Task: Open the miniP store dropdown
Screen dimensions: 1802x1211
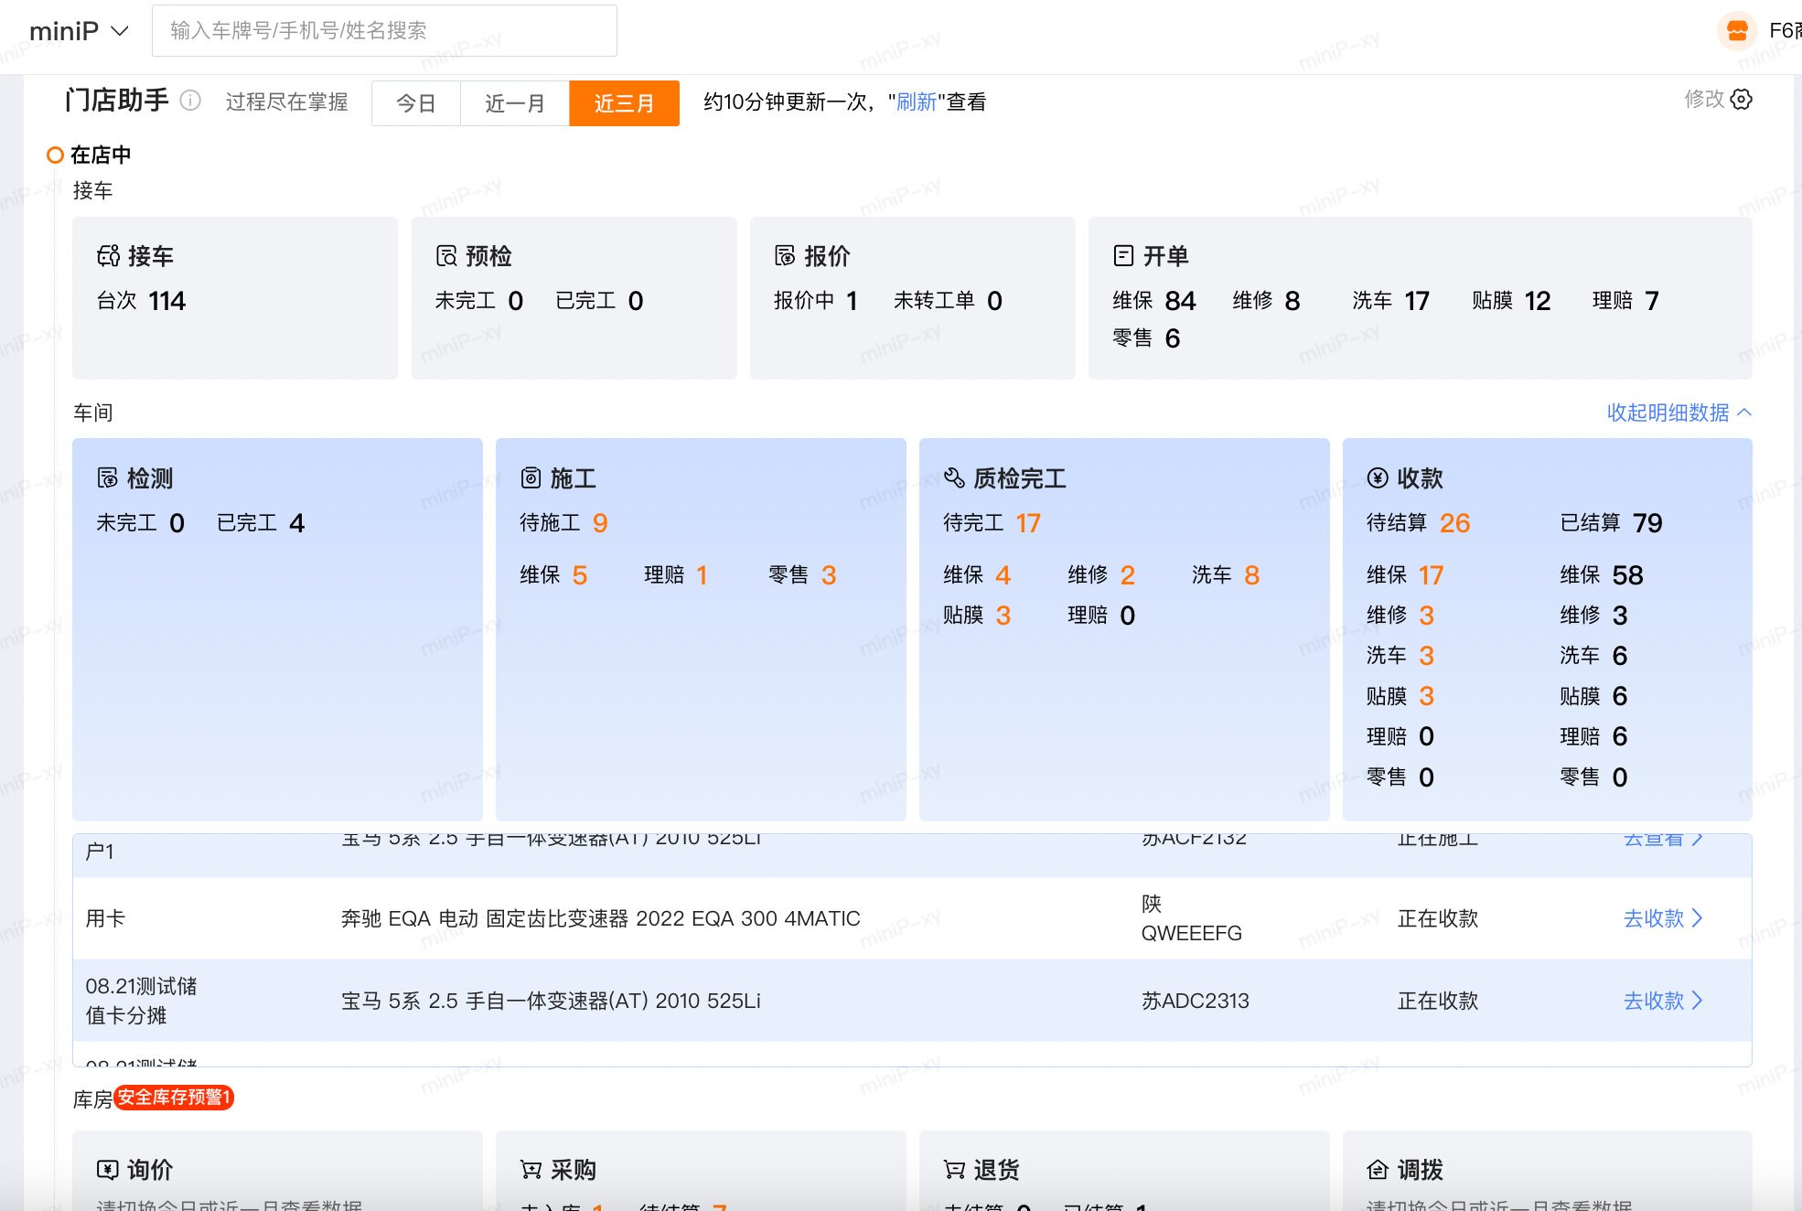Action: tap(79, 31)
